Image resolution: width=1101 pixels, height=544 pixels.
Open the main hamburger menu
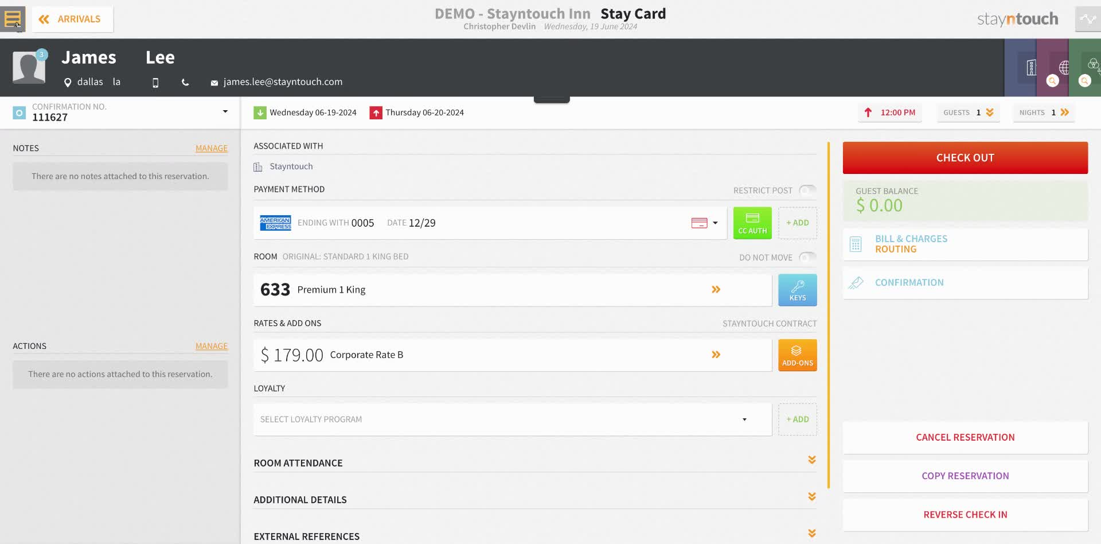click(x=13, y=19)
